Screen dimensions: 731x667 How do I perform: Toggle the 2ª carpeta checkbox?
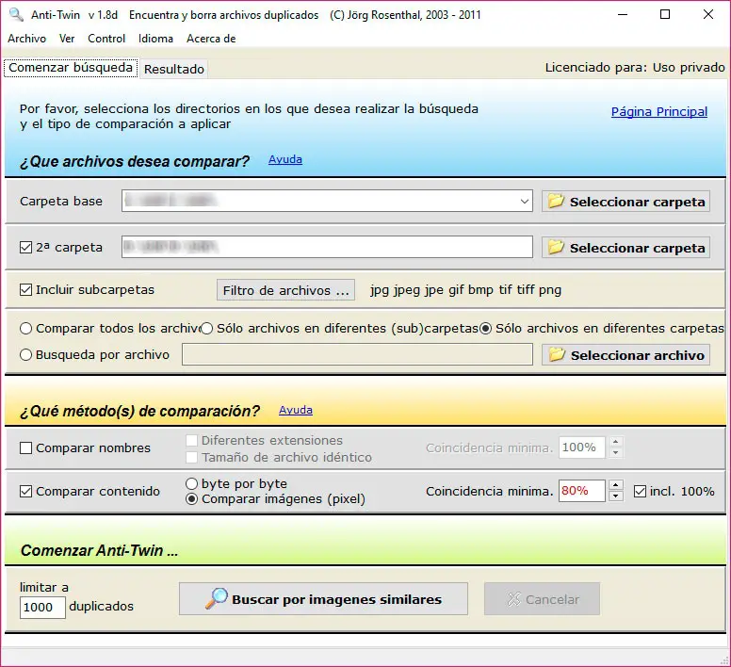[25, 248]
